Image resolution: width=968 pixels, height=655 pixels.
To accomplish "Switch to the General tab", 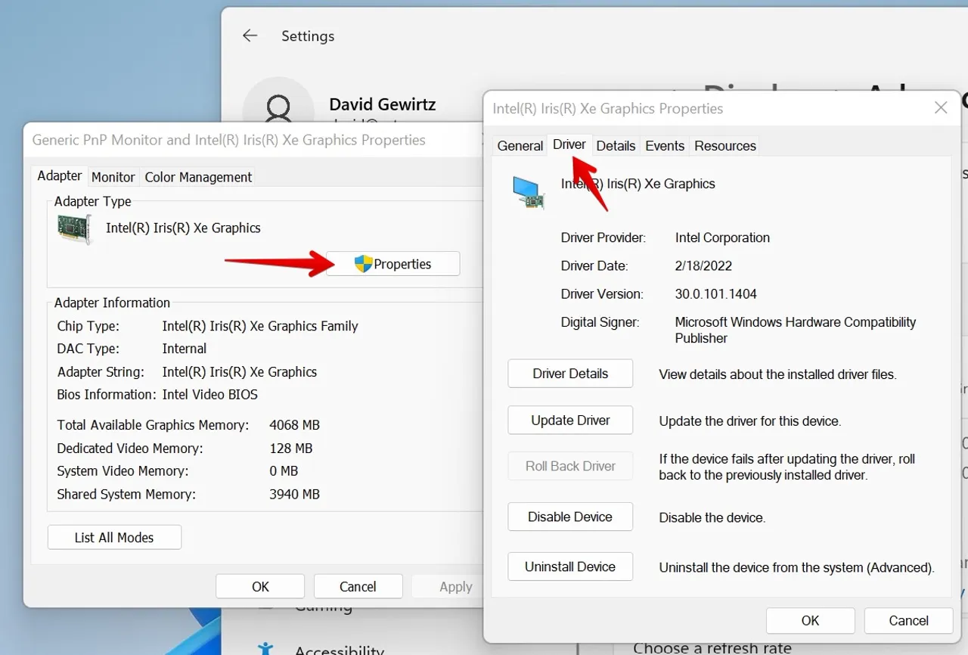I will click(x=520, y=146).
